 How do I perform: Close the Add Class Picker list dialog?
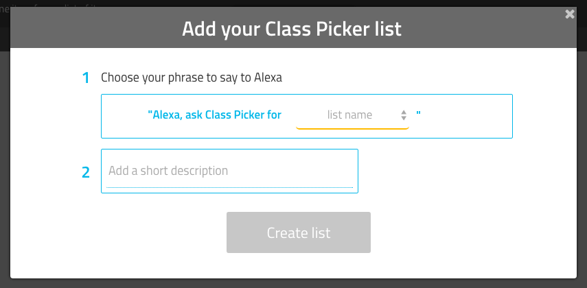pyautogui.click(x=569, y=14)
